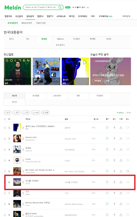Image resolution: width=137 pixels, height=217 pixels.
Task: Select the checkbox for track 7
Action: [5, 193]
